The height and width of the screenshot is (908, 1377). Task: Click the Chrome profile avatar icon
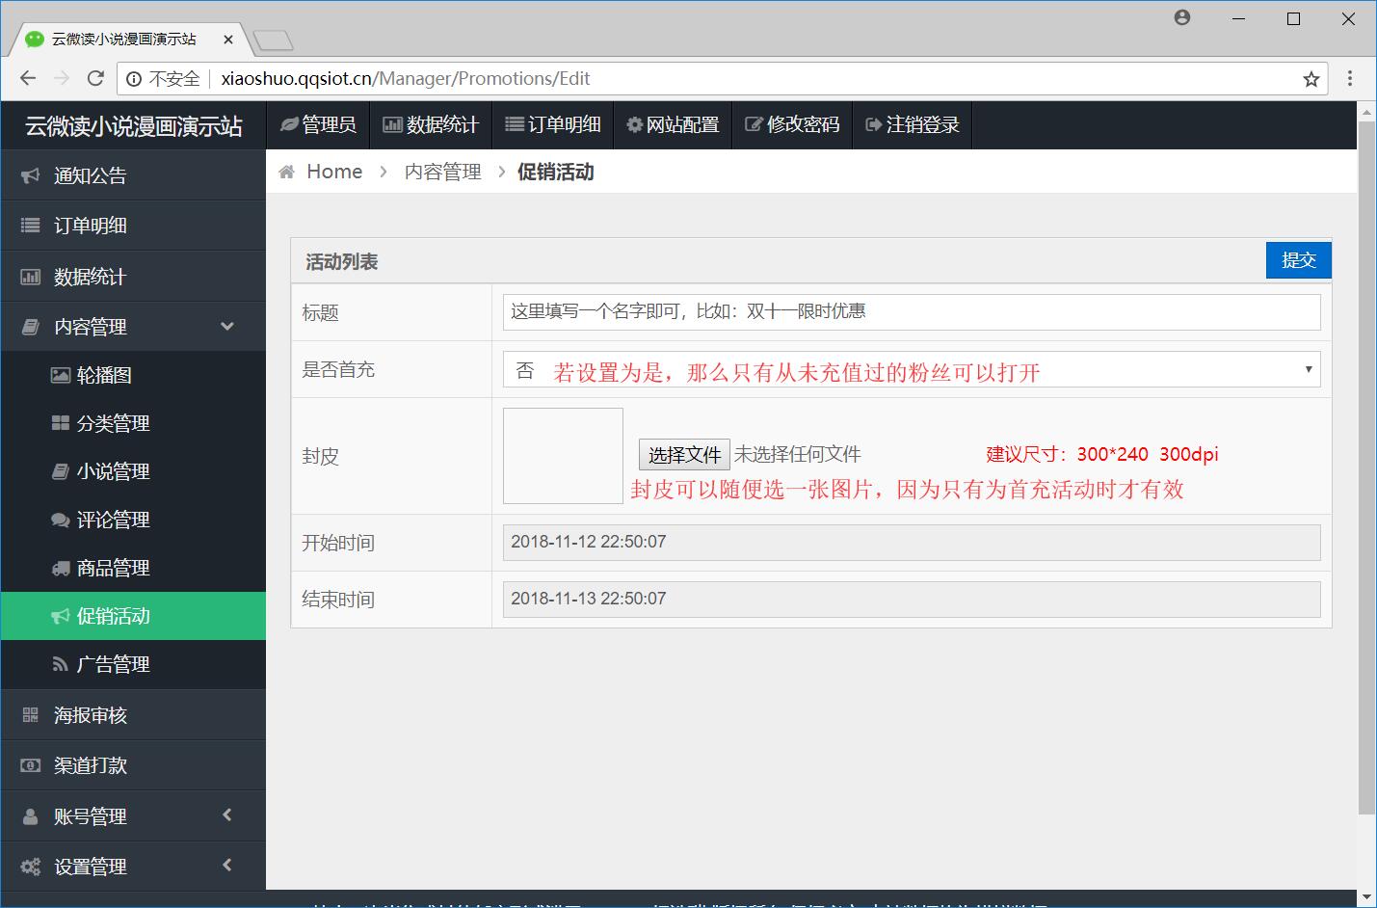pyautogui.click(x=1182, y=17)
